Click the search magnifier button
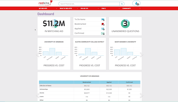The height and width of the screenshot is (102, 178). point(122,4)
